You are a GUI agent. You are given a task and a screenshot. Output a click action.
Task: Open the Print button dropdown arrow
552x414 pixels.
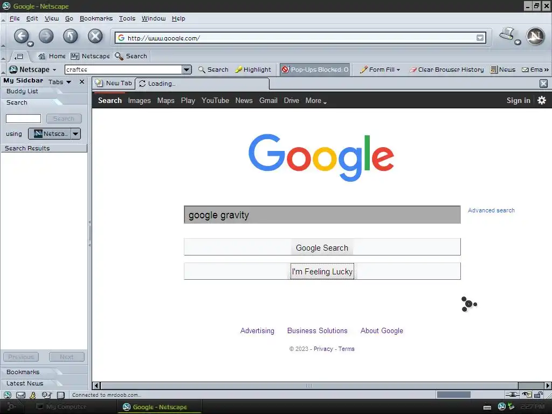coord(517,42)
